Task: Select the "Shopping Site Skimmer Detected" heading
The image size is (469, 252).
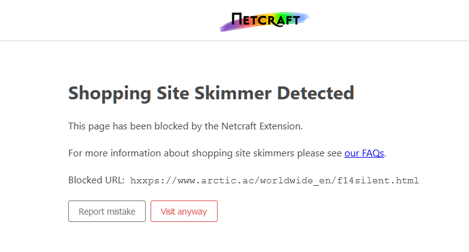Action: tap(211, 93)
